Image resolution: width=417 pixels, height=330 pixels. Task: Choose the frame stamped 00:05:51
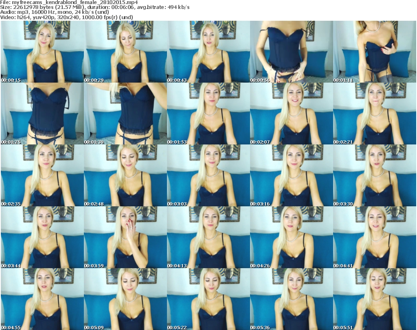coord(374,299)
